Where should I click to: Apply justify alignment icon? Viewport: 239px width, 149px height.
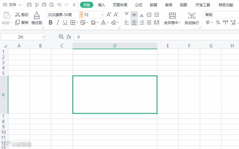tap(149, 23)
